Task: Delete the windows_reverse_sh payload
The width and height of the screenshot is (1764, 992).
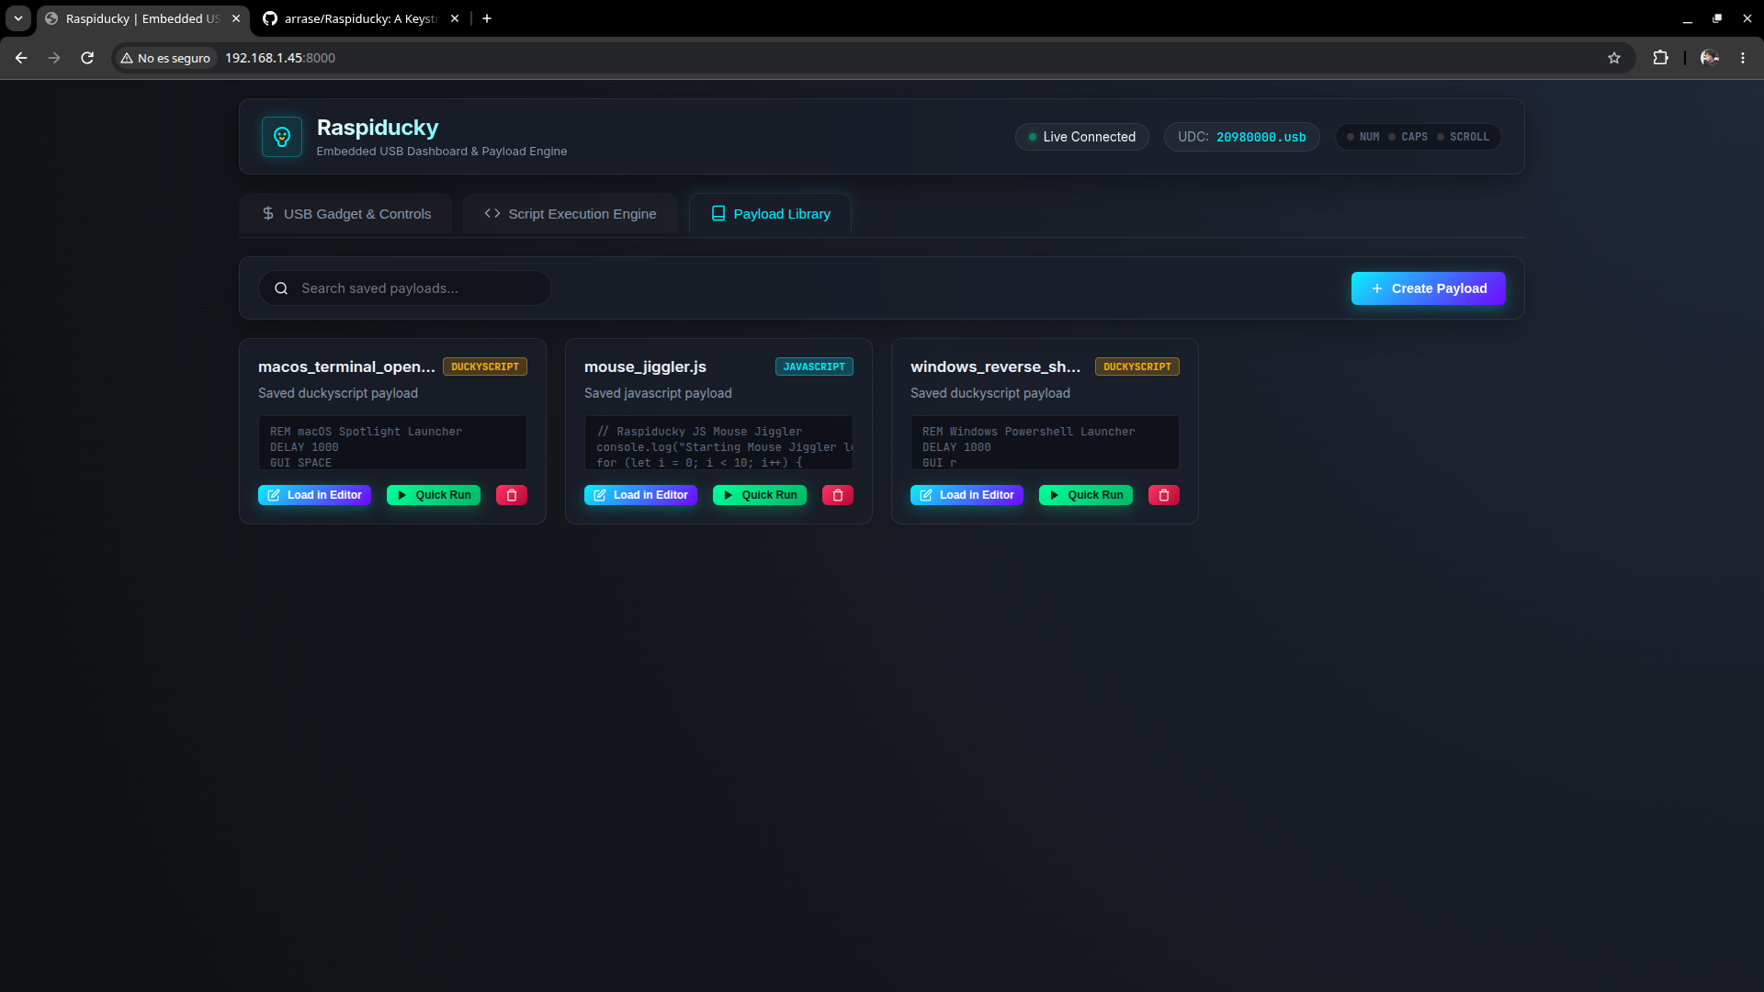Action: (x=1164, y=495)
